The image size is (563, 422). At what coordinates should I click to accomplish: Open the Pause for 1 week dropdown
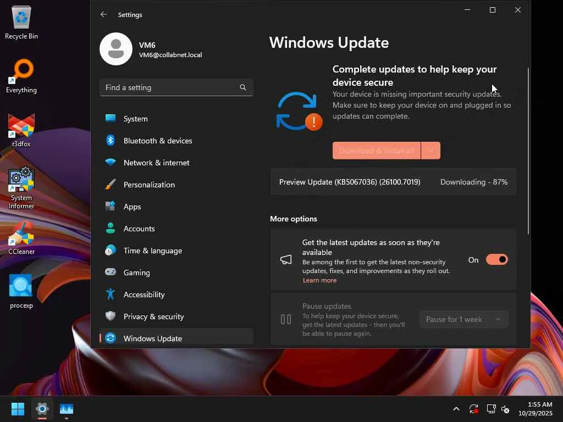(463, 319)
